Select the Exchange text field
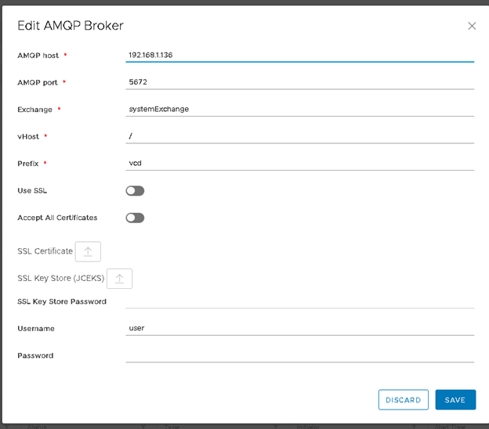The height and width of the screenshot is (429, 489). click(299, 110)
